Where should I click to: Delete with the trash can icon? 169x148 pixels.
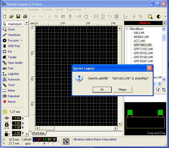(x=70, y=16)
